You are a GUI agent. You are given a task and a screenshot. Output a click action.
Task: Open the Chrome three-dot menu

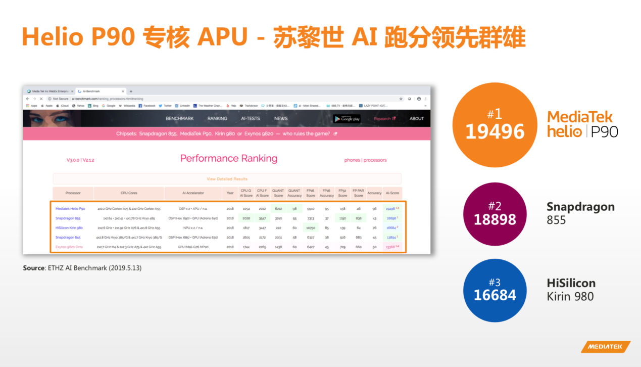(x=426, y=99)
